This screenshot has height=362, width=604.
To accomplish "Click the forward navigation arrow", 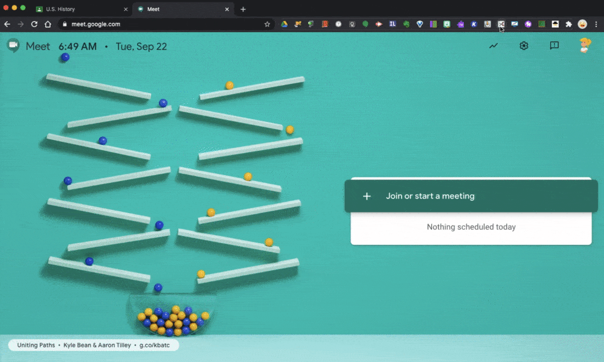I will (21, 25).
